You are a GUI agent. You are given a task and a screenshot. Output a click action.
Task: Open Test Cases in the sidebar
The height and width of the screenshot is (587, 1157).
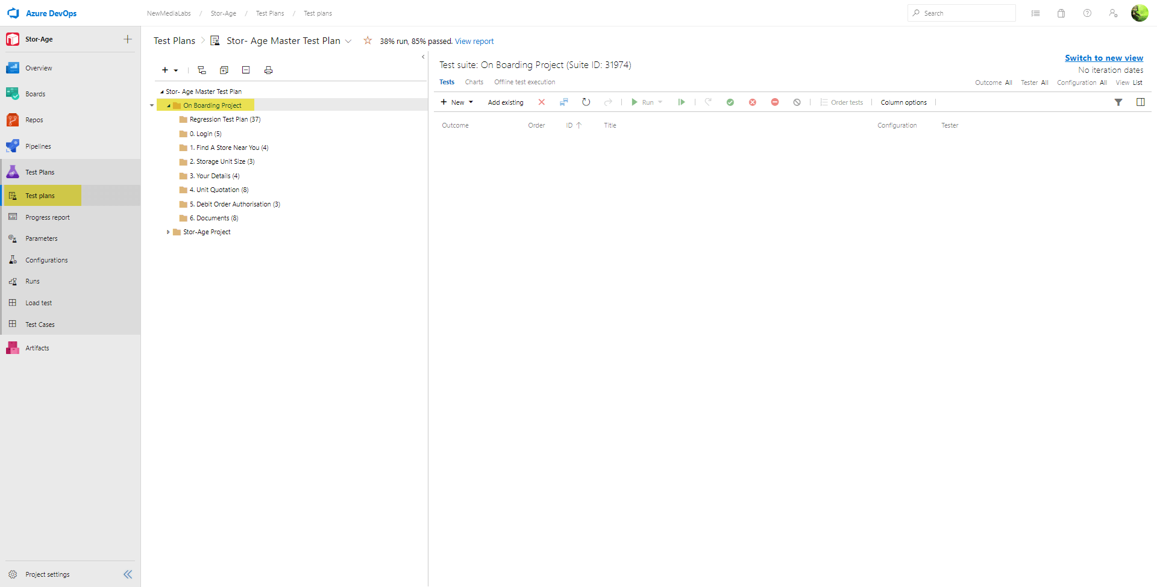point(71,325)
